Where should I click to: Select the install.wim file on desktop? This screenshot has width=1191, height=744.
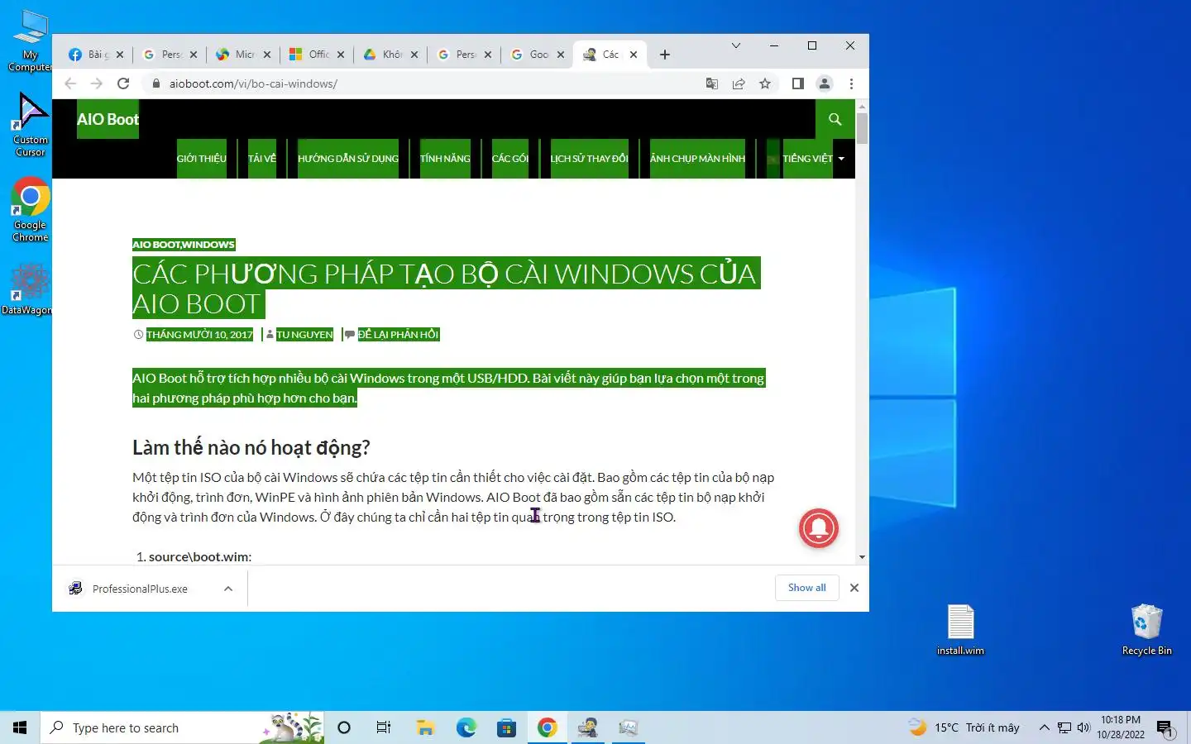(960, 630)
